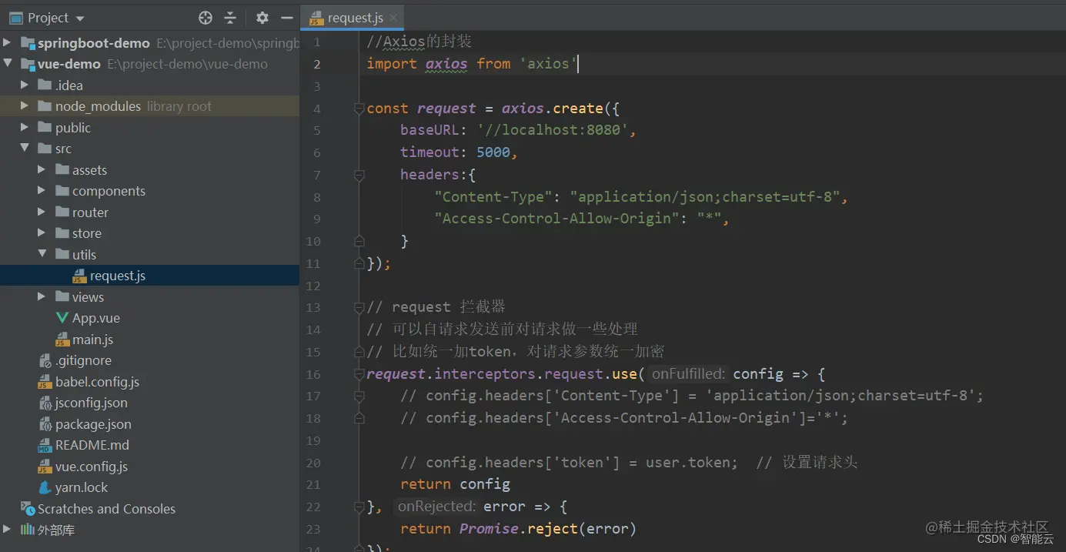Click the onRejected parameter hint
The height and width of the screenshot is (552, 1066).
[436, 507]
